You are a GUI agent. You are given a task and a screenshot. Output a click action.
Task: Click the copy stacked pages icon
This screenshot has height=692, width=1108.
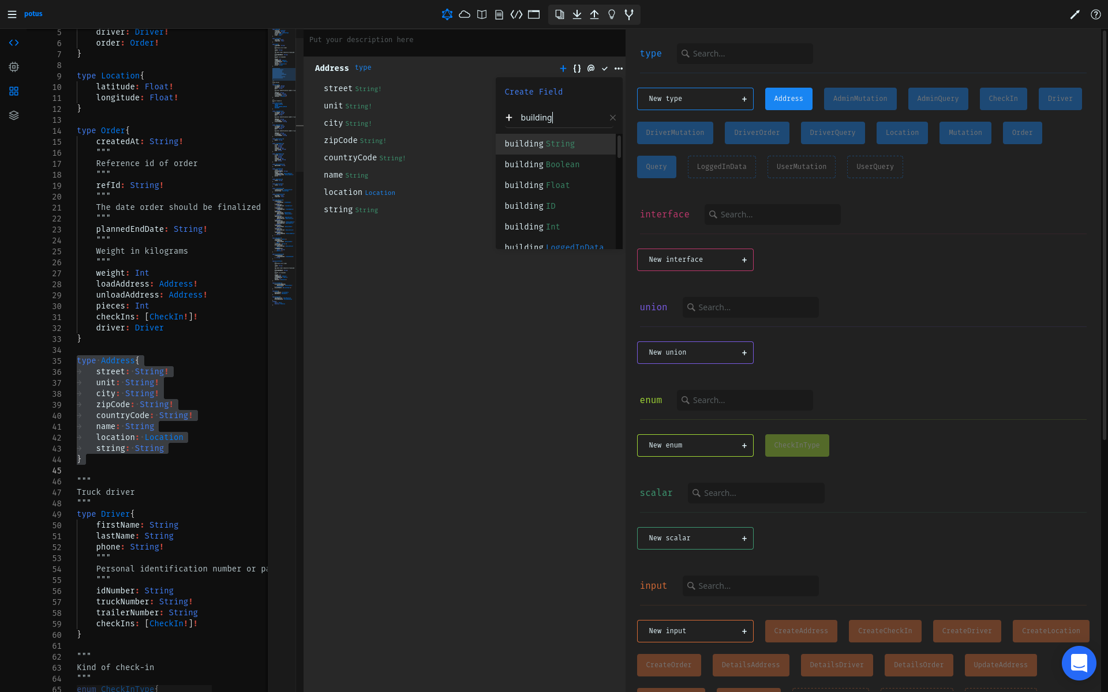[x=560, y=14]
